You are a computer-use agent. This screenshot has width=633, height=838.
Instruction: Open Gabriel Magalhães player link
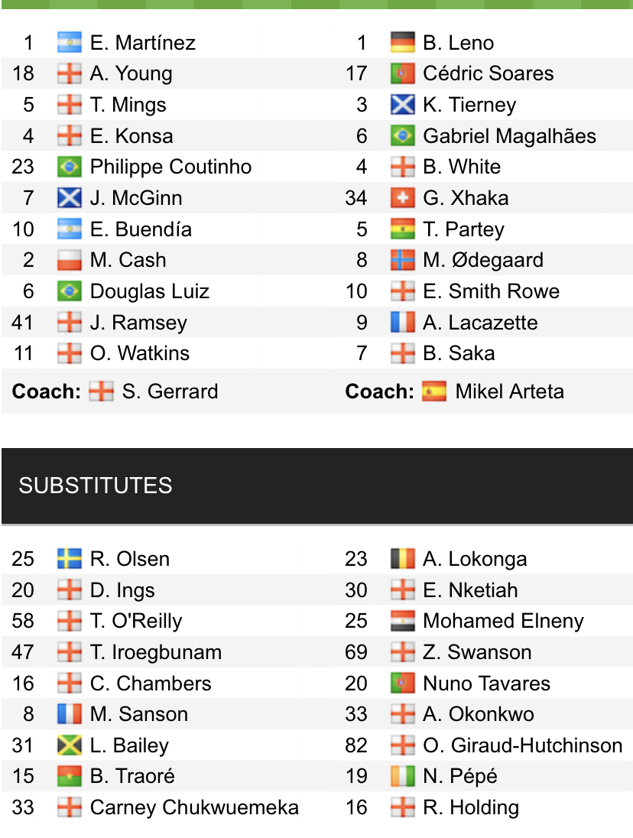509,136
